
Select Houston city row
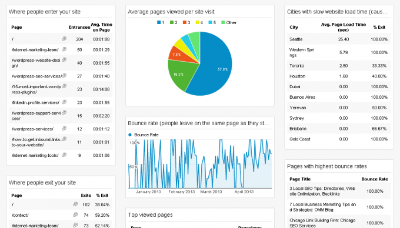pyautogui.click(x=338, y=76)
